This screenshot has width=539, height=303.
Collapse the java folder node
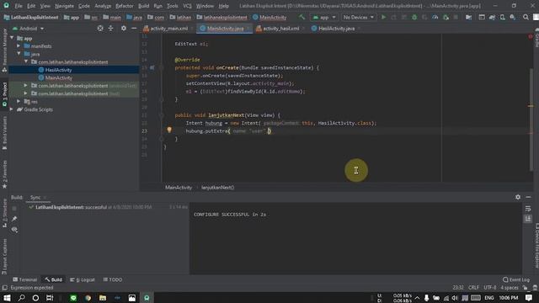(x=19, y=54)
